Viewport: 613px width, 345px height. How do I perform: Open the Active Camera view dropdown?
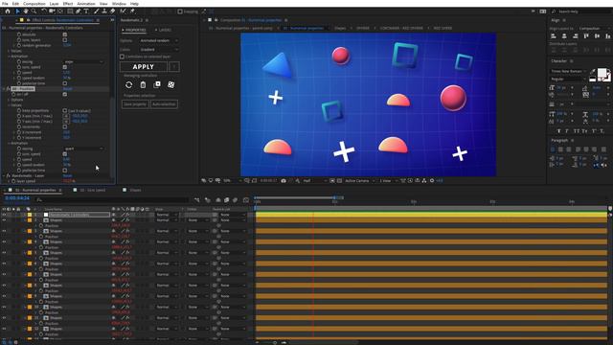[359, 181]
